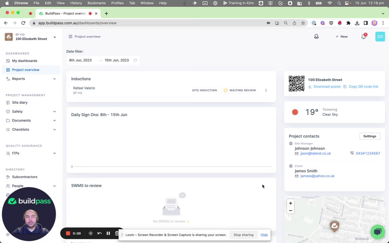Image resolution: width=389 pixels, height=243 pixels.
Task: Open Chrome downloads icon
Action: [357, 23]
